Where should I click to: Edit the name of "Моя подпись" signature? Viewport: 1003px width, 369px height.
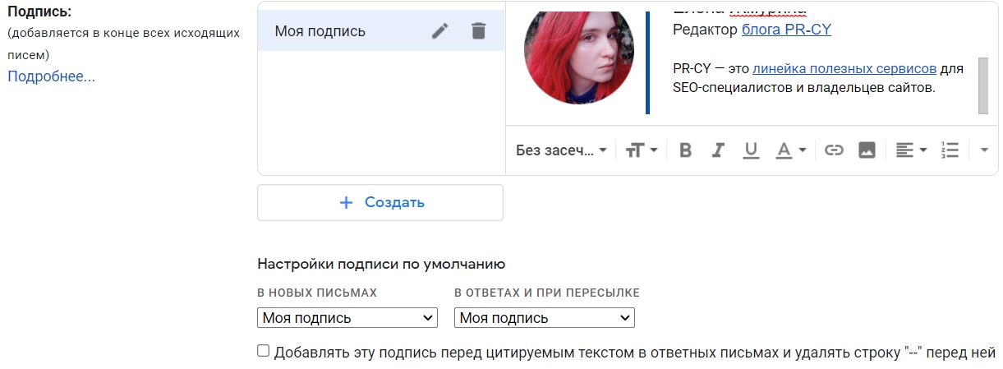coord(440,31)
